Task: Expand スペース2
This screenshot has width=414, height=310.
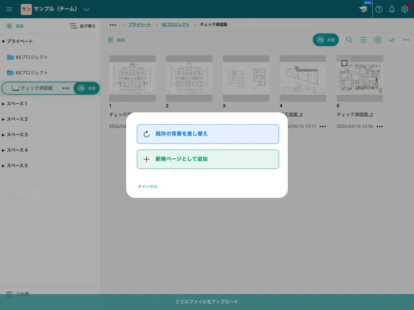Action: (x=3, y=119)
